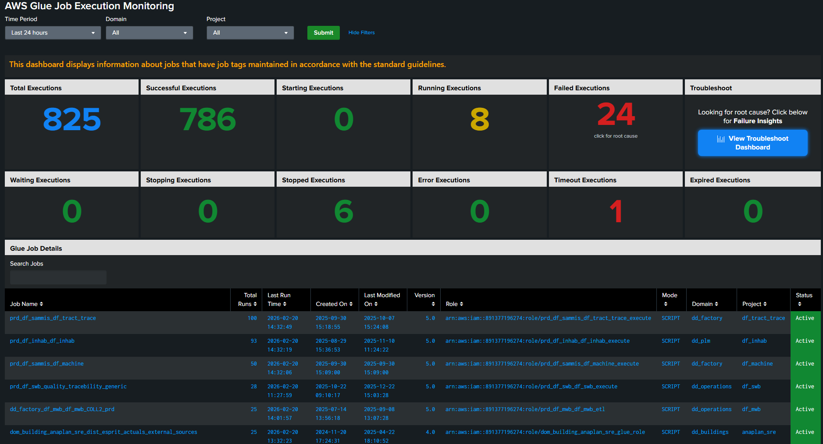Image resolution: width=823 pixels, height=444 pixels.
Task: Open the Domain filter dropdown
Action: pyautogui.click(x=150, y=33)
